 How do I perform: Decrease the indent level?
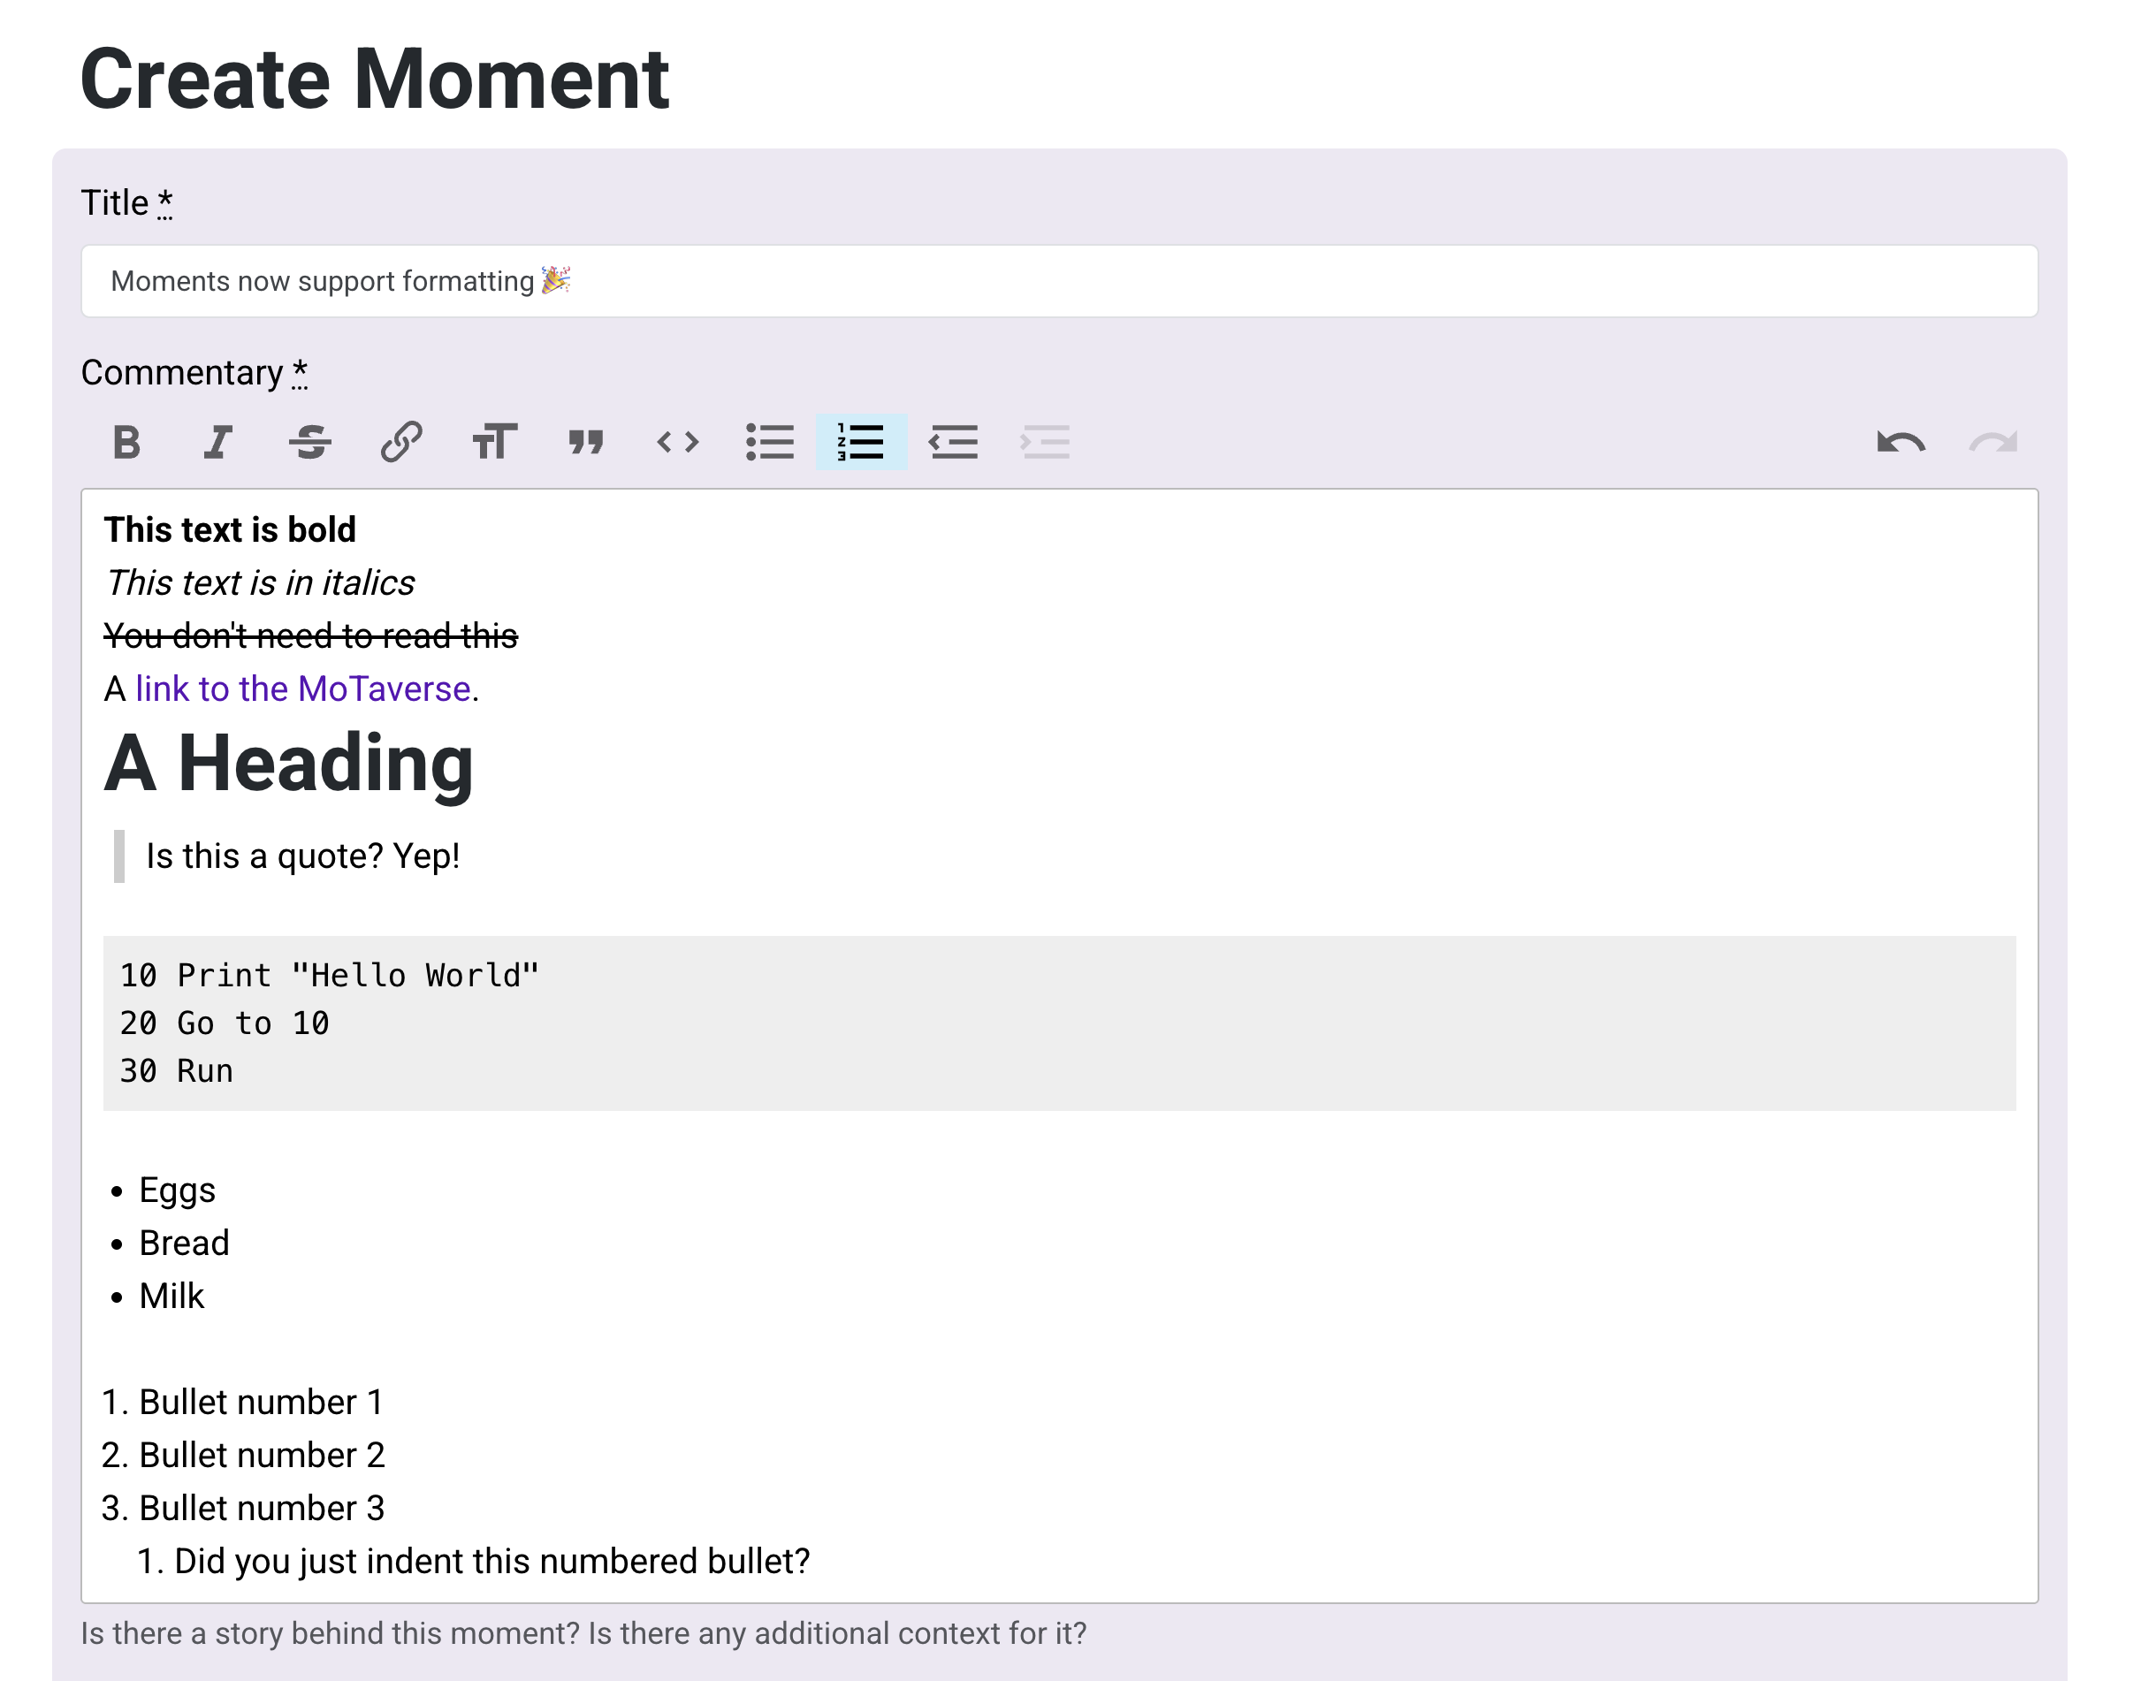[x=954, y=443]
